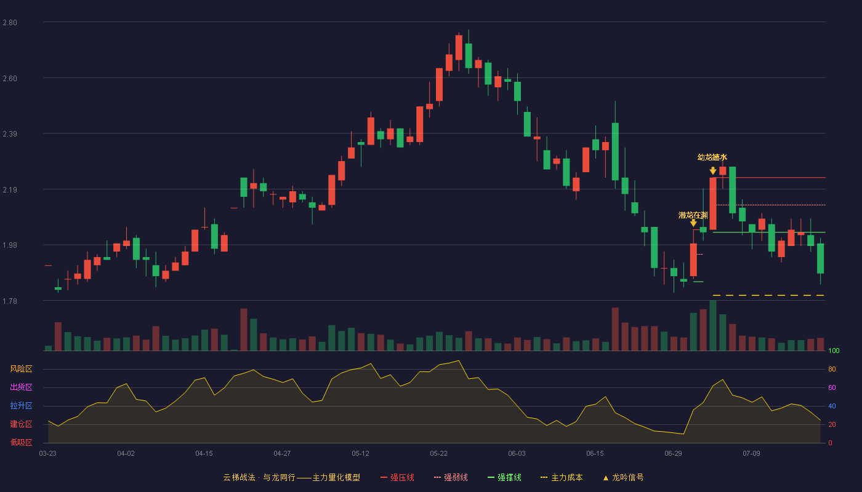Screen dimensions: 862x492
Task: Click the yellow dashed 主力成本 legend marker
Action: 544,477
